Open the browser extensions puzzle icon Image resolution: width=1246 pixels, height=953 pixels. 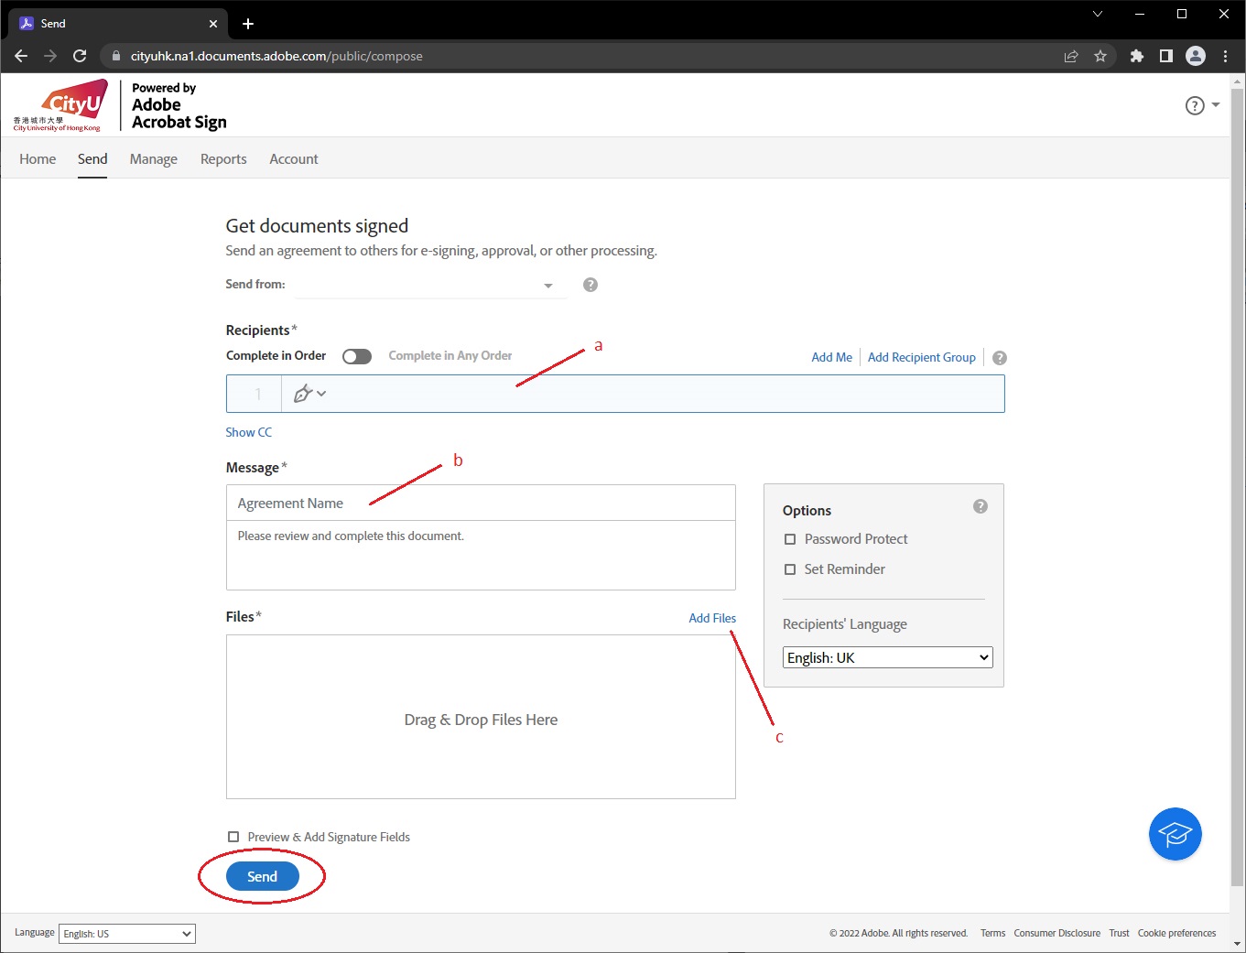click(x=1136, y=56)
